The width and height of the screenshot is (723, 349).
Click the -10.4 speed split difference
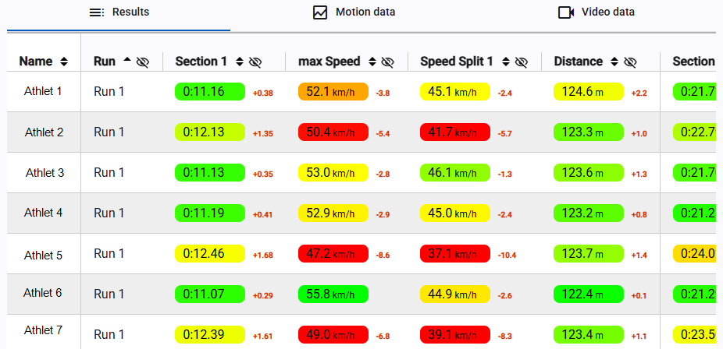(508, 256)
